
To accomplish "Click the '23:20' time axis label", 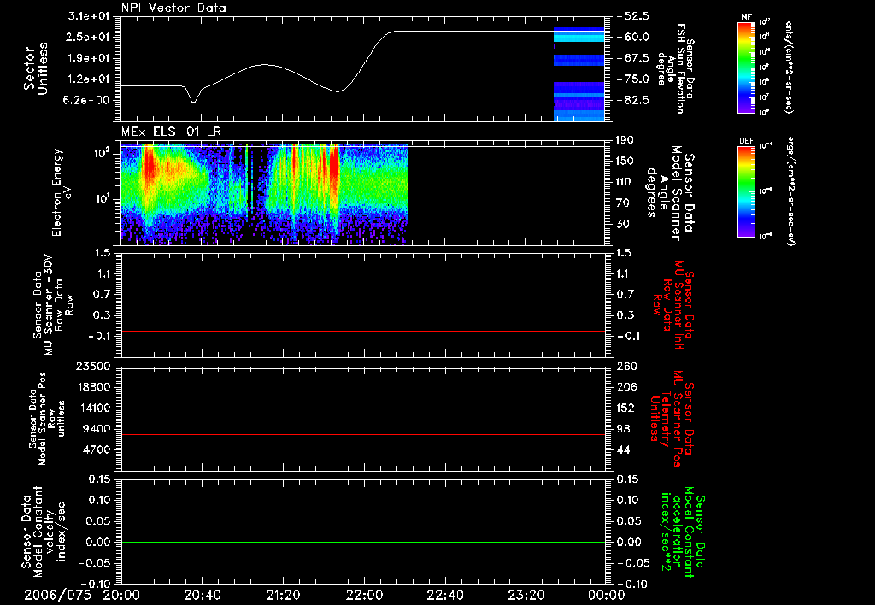I will pos(526,595).
